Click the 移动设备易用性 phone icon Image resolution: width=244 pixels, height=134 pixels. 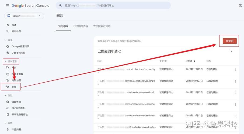tap(8, 114)
